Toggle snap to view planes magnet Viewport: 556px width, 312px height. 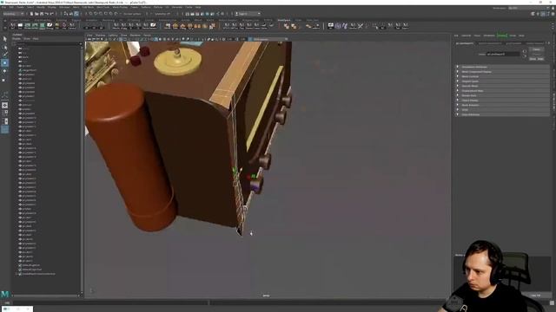[x=110, y=14]
